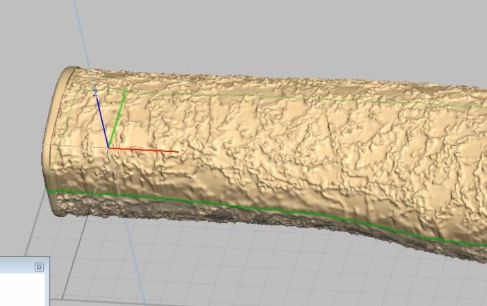Screen dimensions: 487x306
Task: Close the small panel at the corner
Action: pyautogui.click(x=39, y=267)
